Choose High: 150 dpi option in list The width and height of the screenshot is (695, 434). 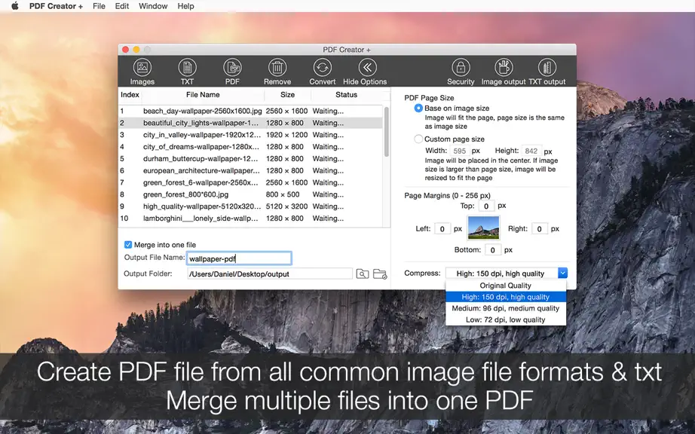(x=505, y=297)
